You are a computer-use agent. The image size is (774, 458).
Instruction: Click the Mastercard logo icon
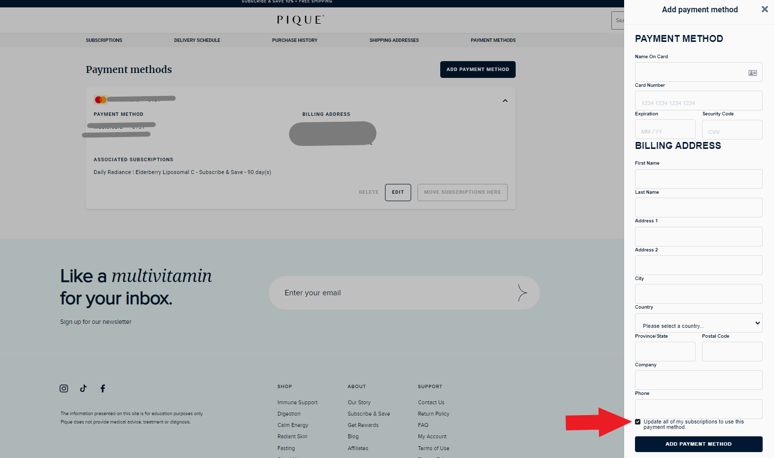click(x=101, y=100)
